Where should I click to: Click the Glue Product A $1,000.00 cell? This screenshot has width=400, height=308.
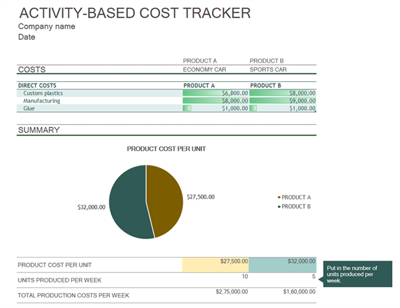point(216,108)
